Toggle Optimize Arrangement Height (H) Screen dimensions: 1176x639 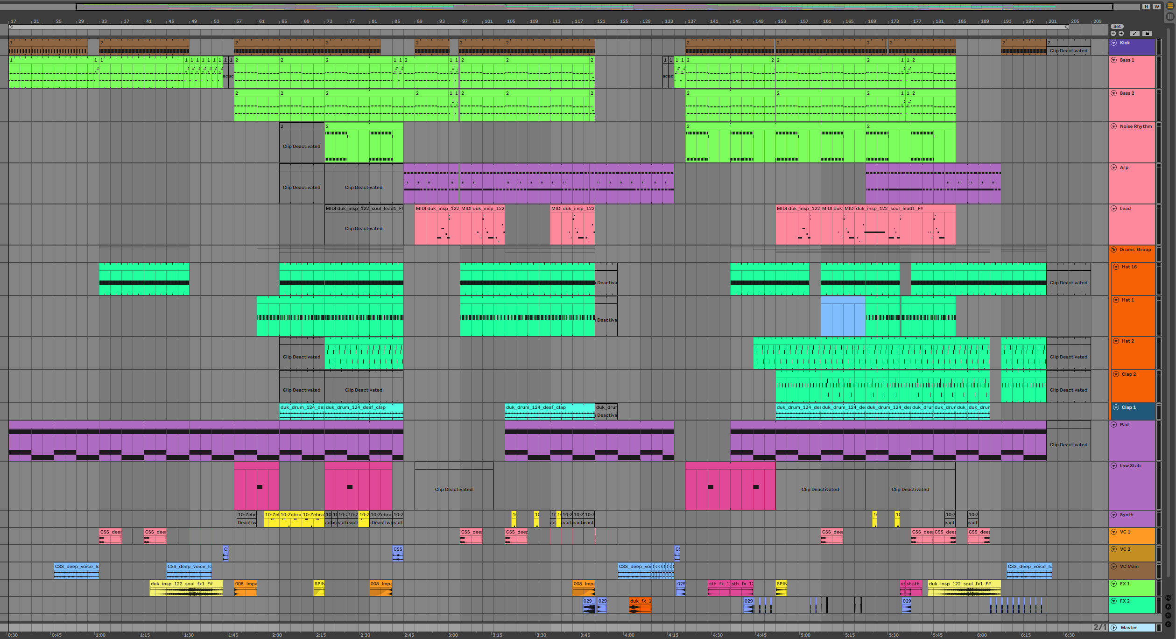point(1146,7)
